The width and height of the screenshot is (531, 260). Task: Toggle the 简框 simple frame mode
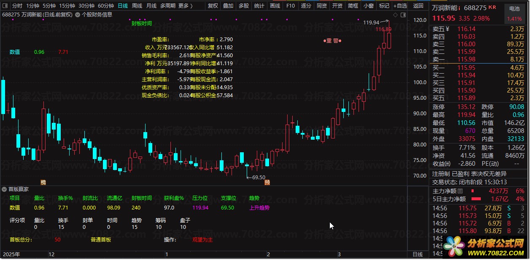point(353,6)
